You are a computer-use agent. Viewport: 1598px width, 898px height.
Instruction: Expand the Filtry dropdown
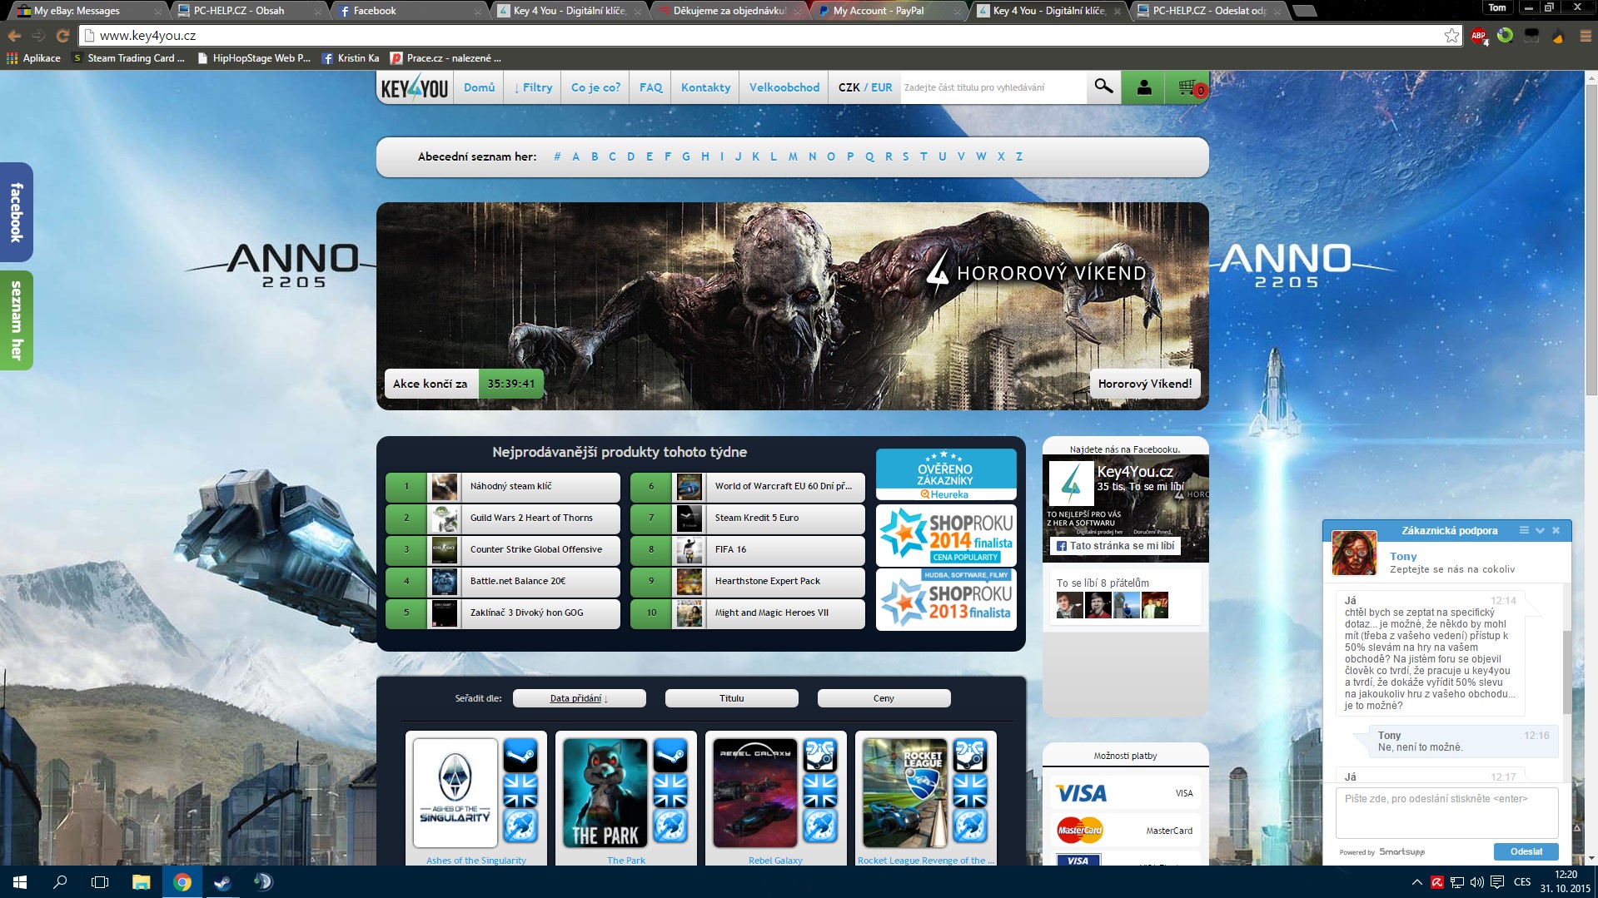click(533, 87)
